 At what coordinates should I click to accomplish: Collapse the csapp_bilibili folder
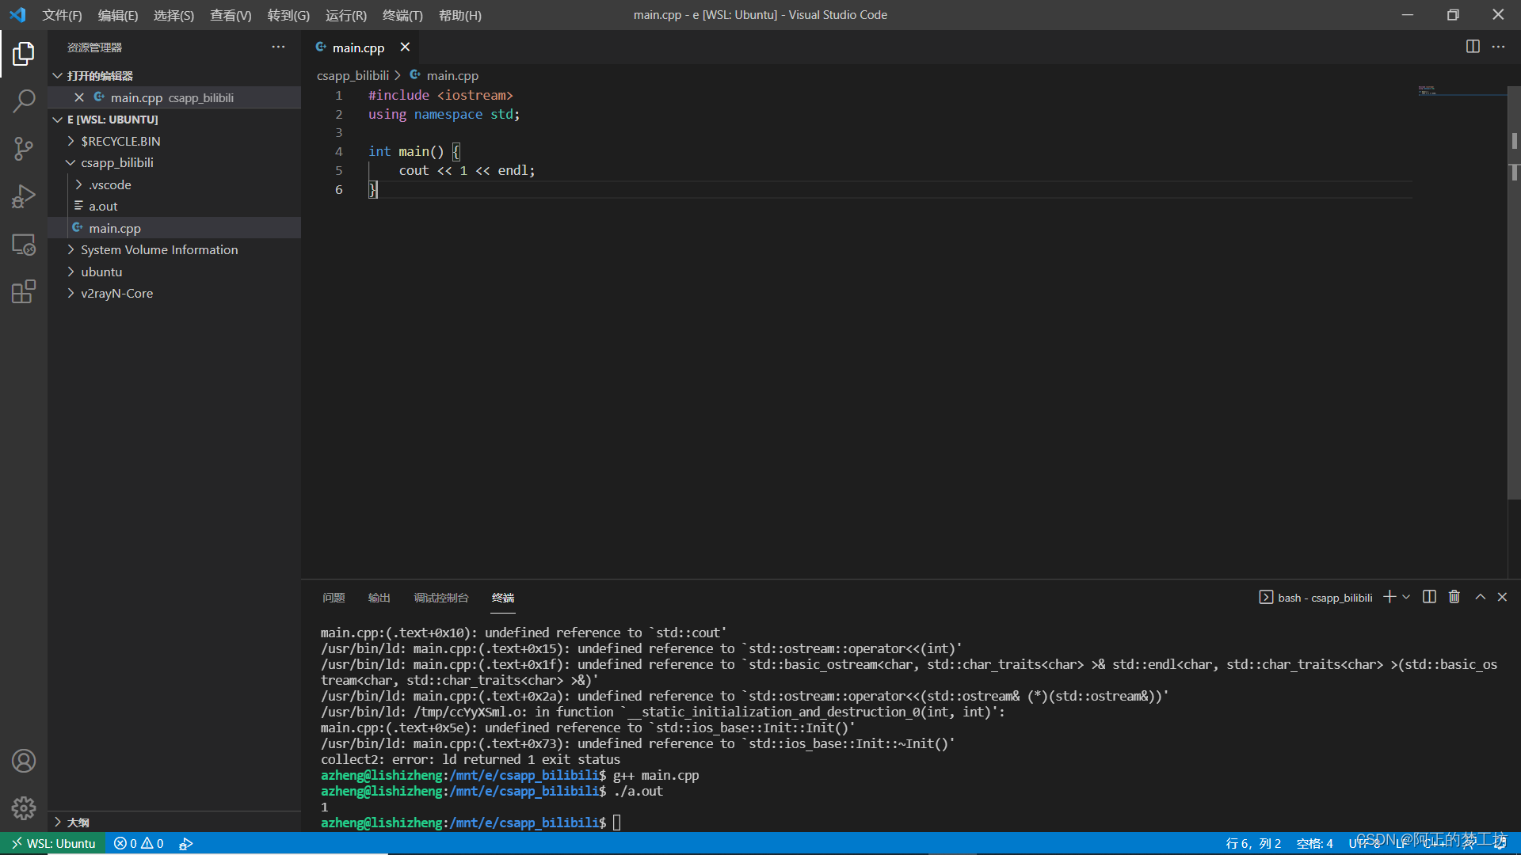click(x=116, y=162)
